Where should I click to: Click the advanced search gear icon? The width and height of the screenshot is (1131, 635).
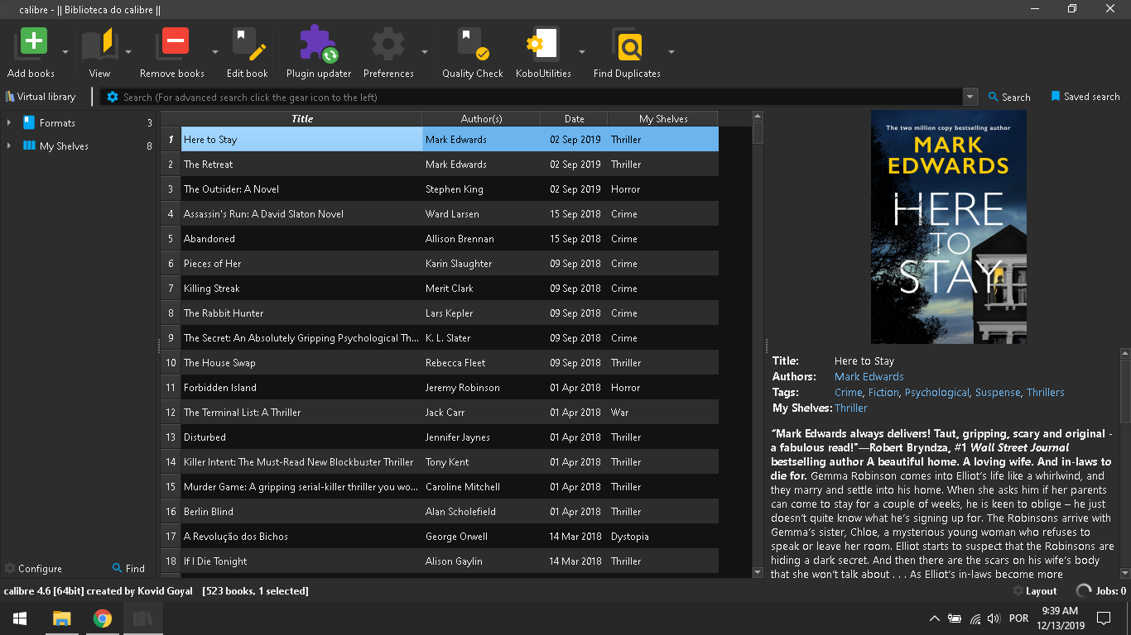click(x=113, y=97)
